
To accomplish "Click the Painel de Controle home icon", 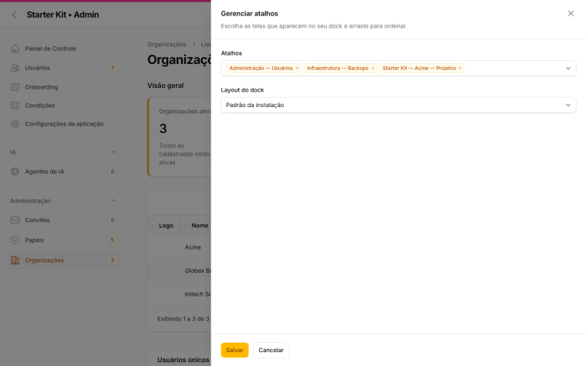I will (x=15, y=49).
